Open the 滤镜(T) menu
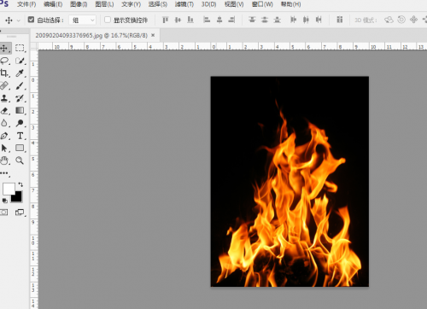This screenshot has height=309, width=427. click(x=184, y=4)
